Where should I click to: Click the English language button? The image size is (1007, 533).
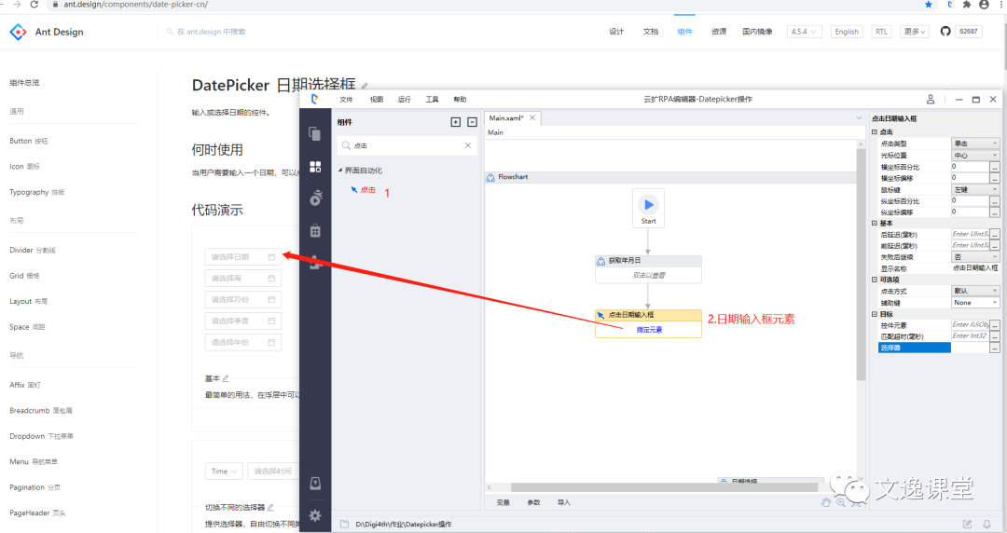pos(847,32)
